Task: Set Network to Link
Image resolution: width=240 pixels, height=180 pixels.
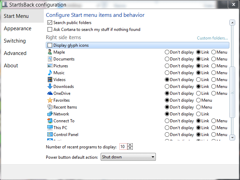Action: click(198, 114)
